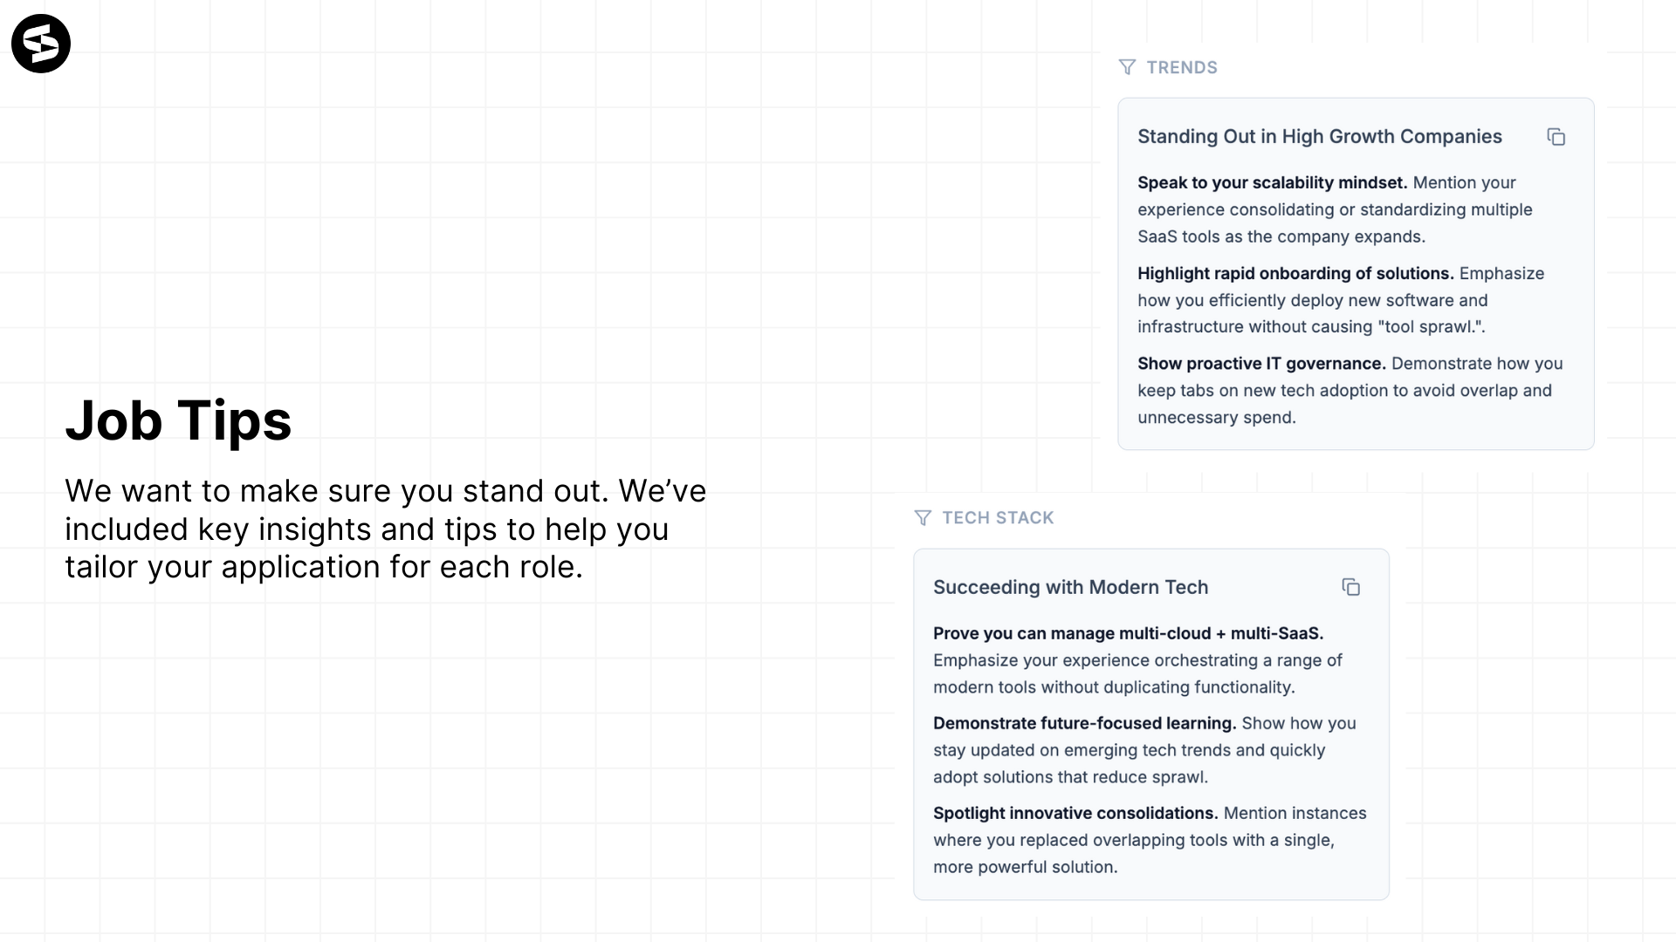Click the Job Tips heading
Screen dimensions: 1676x942
click(178, 420)
